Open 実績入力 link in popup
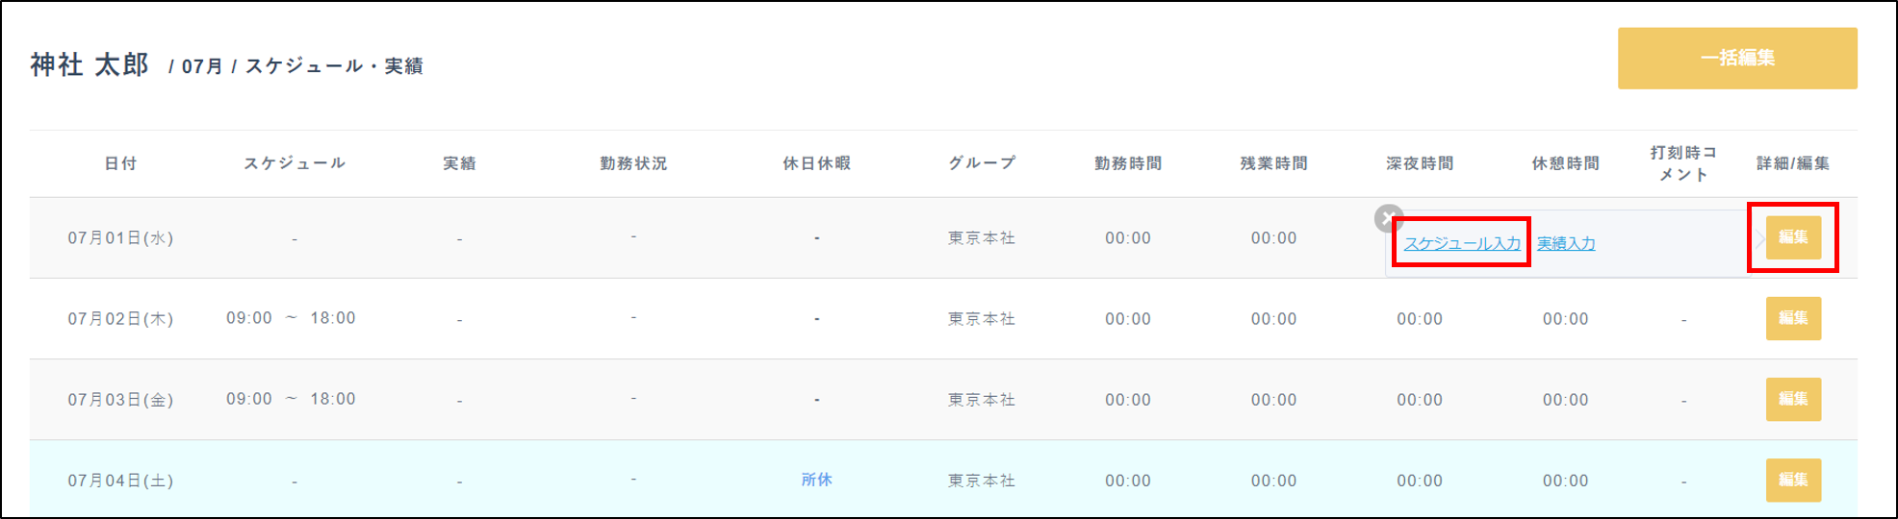The height and width of the screenshot is (519, 1898). pyautogui.click(x=1565, y=244)
